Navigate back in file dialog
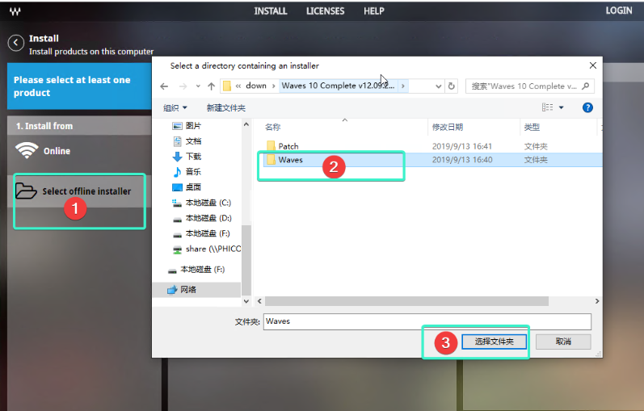 tap(164, 86)
